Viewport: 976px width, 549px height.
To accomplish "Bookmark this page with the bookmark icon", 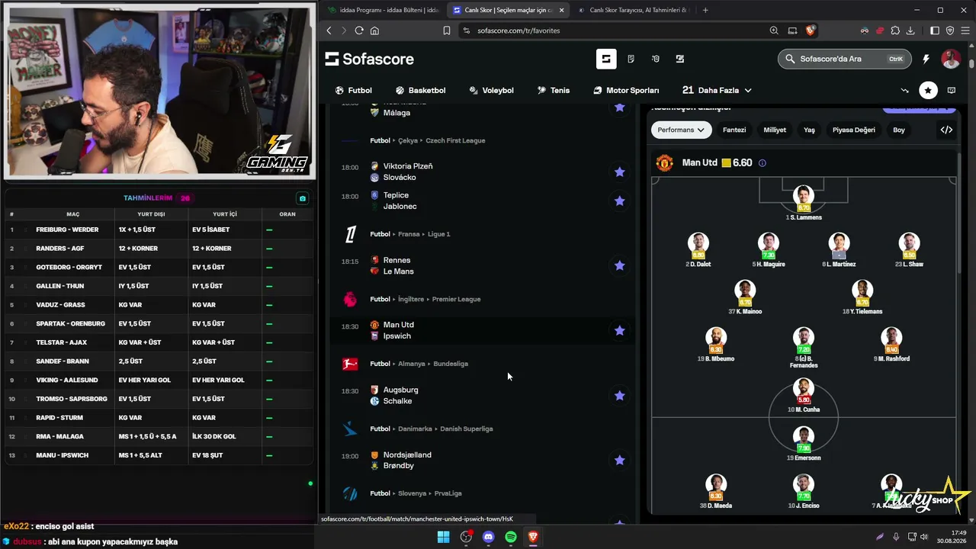I will click(x=447, y=30).
